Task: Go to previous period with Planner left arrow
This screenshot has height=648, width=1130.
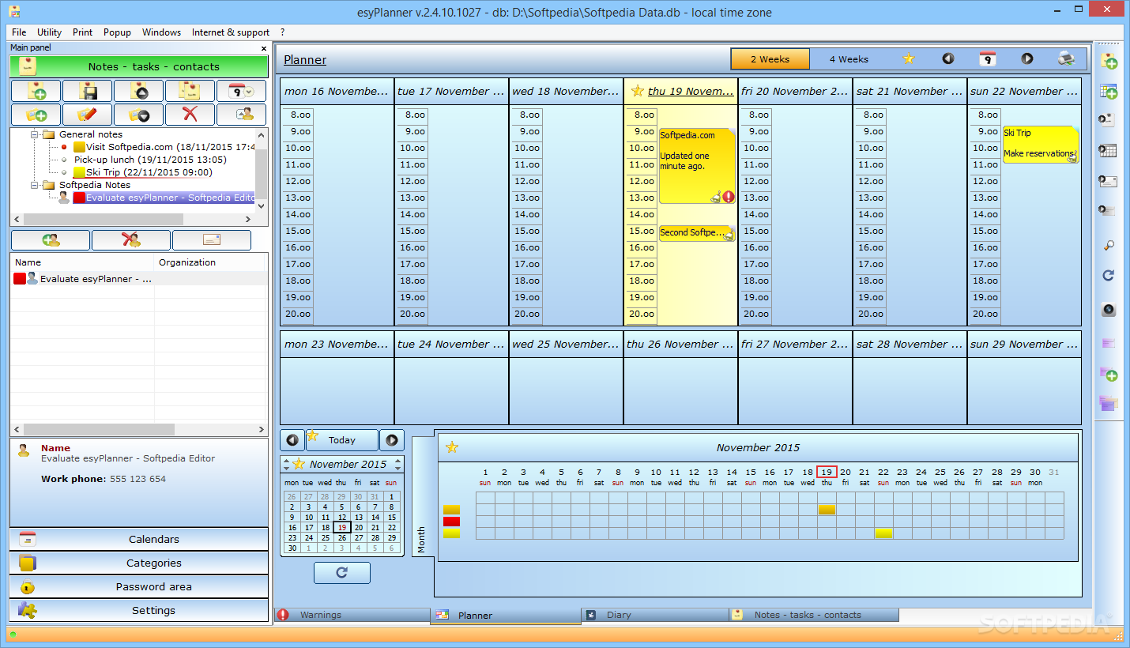Action: tap(947, 58)
